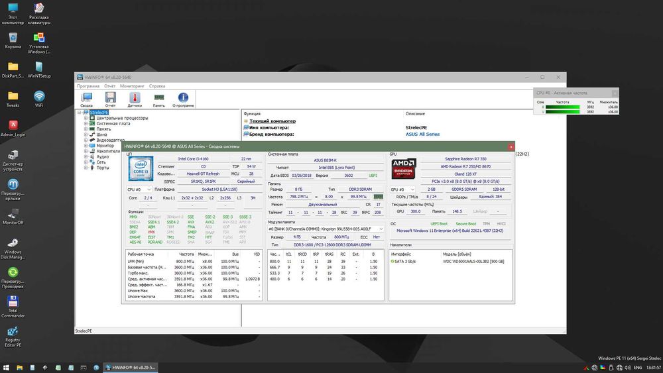Open the Отчёт menu in the menu bar
Viewport: 663px width, 373px height.
pos(109,85)
